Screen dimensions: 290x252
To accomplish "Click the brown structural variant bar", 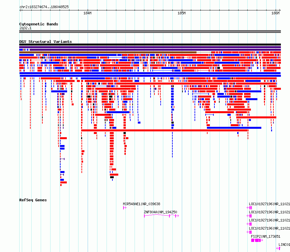I will tap(108, 52).
